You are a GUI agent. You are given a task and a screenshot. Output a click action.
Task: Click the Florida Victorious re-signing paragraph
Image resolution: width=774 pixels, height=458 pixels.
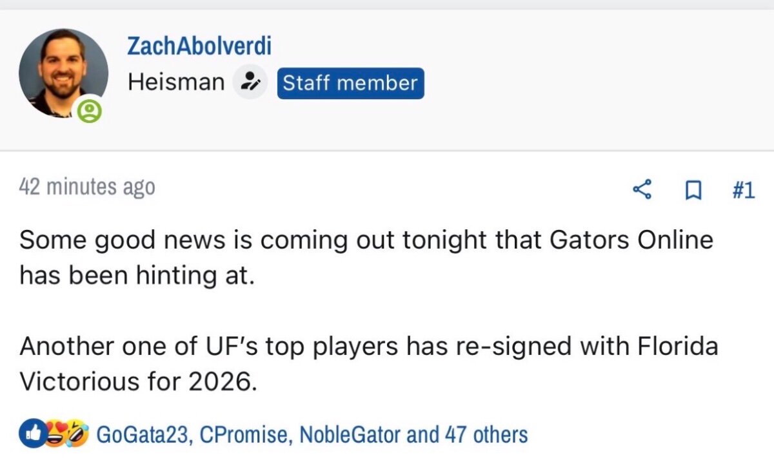(x=368, y=364)
